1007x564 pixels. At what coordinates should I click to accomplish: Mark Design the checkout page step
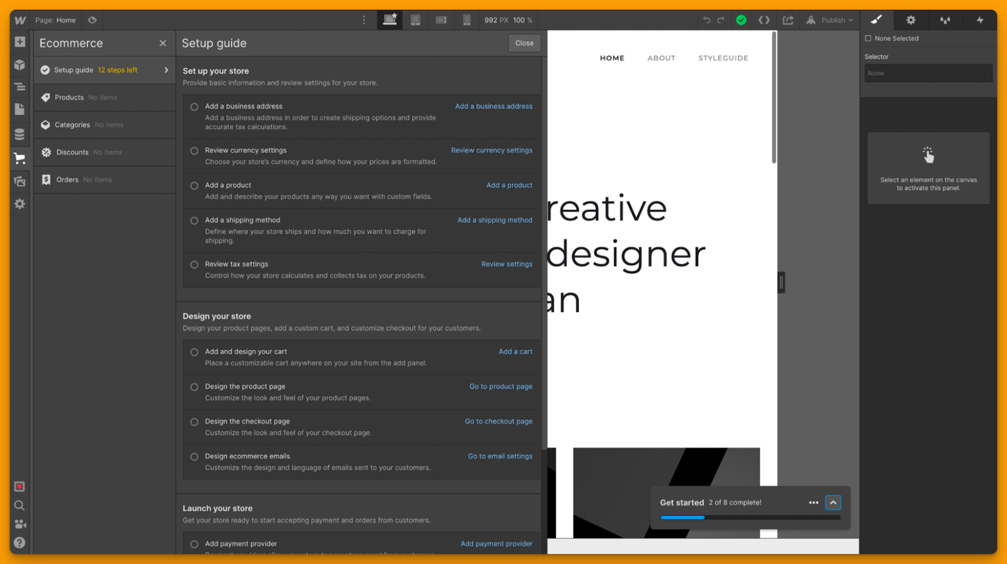click(x=194, y=422)
